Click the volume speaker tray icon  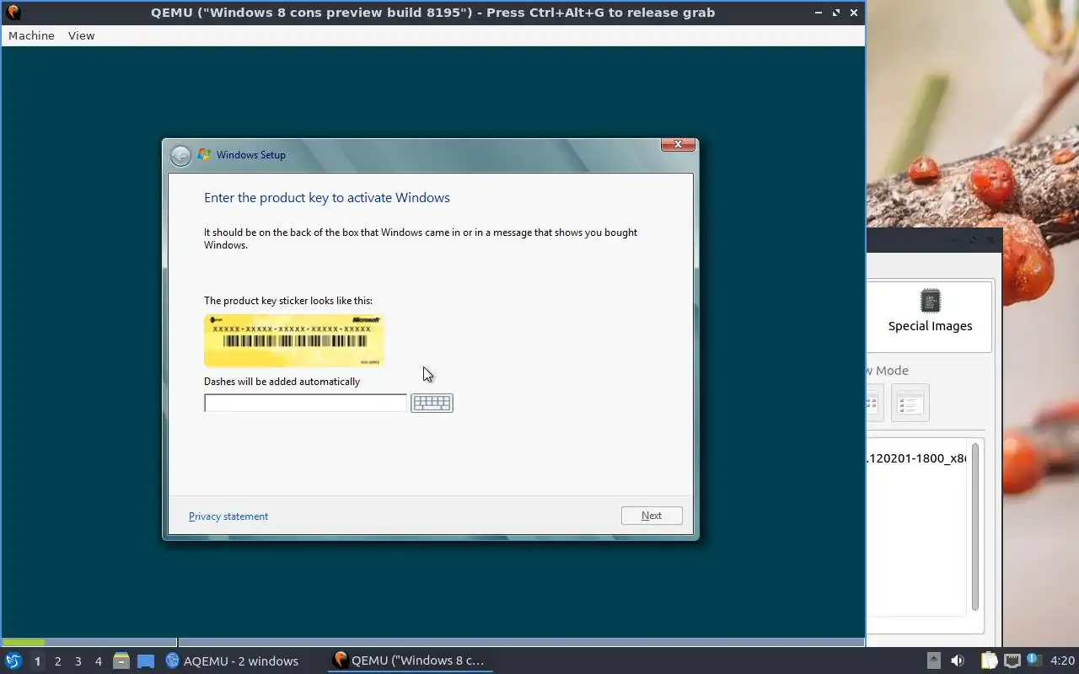(958, 661)
